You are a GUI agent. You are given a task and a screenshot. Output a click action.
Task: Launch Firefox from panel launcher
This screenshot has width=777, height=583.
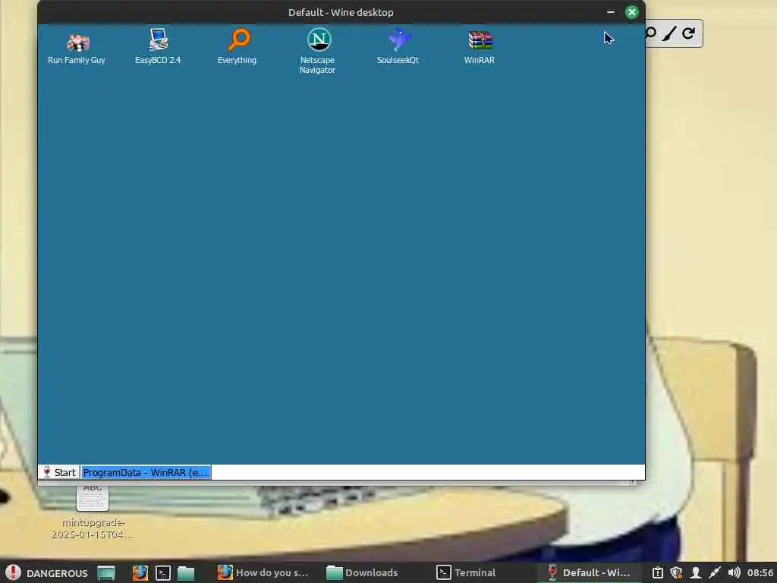tap(140, 572)
